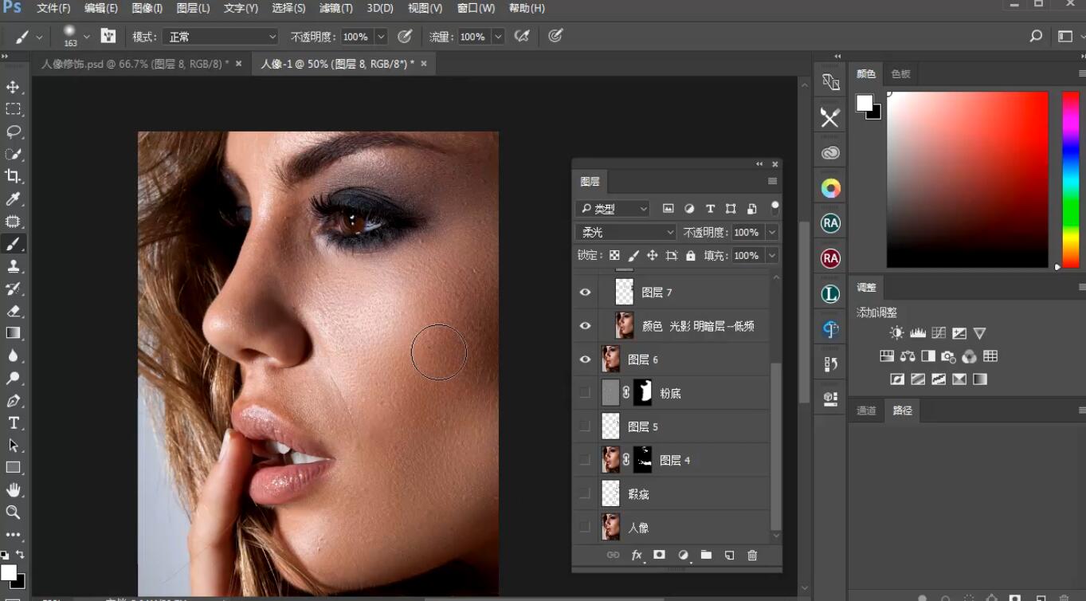Add a layer mask to layer
This screenshot has width=1086, height=601.
pos(659,555)
